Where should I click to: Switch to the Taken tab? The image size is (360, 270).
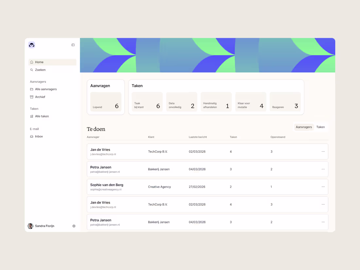[x=320, y=127]
